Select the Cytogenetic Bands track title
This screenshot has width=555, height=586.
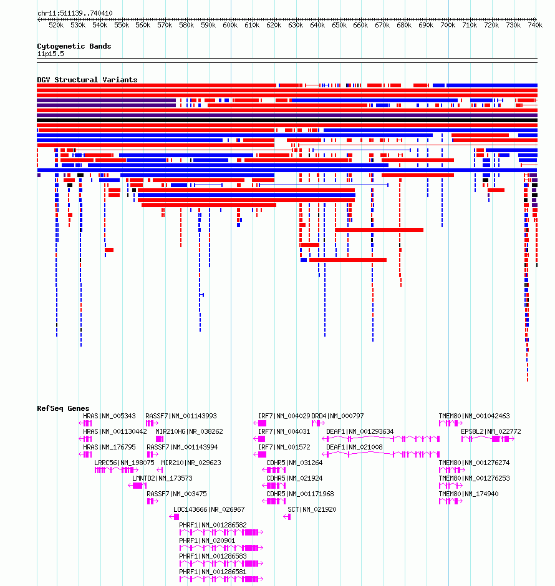pos(74,46)
